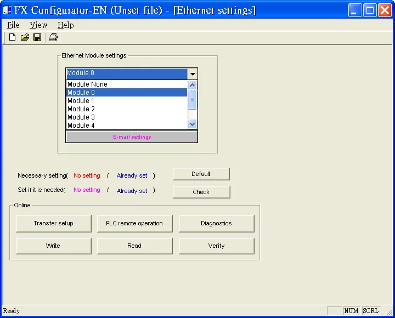Screen dimensions: 395x318
Task: Click the module list scroll-up arrow
Action: (192, 85)
